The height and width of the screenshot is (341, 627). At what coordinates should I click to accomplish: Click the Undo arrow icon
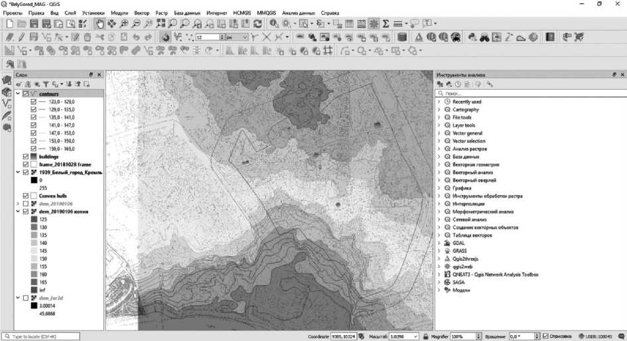[x=137, y=37]
